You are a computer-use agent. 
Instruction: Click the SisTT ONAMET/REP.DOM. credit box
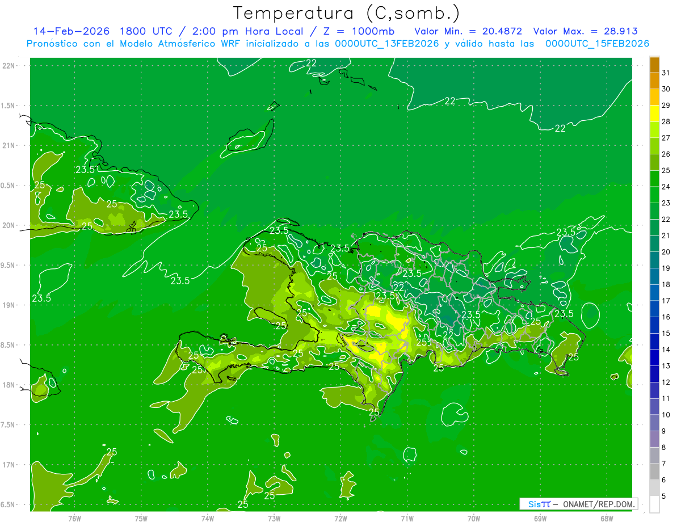578,504
